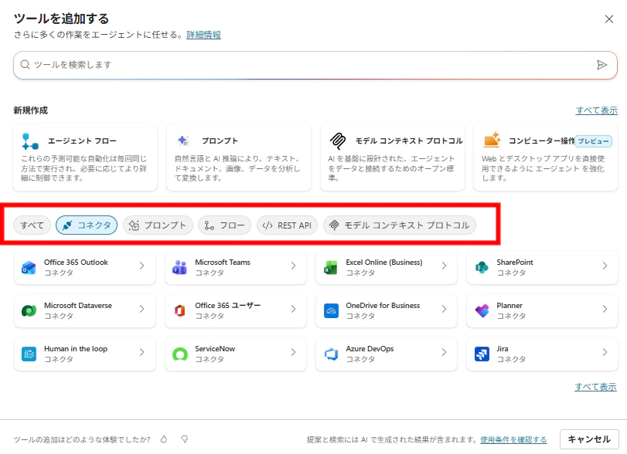
Task: Click the Microsoft Teams connector icon
Action: [179, 267]
